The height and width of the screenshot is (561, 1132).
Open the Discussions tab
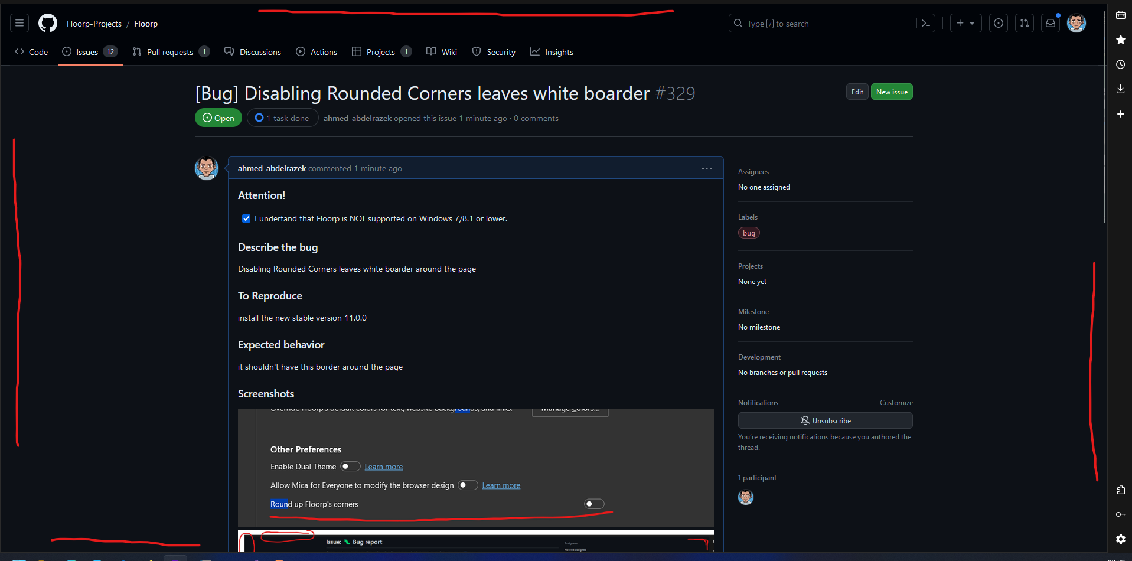pos(260,52)
